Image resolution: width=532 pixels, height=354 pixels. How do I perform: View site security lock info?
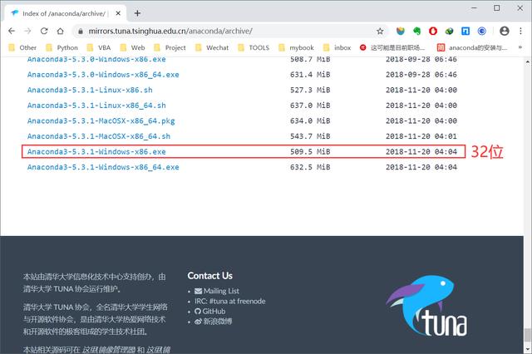81,32
